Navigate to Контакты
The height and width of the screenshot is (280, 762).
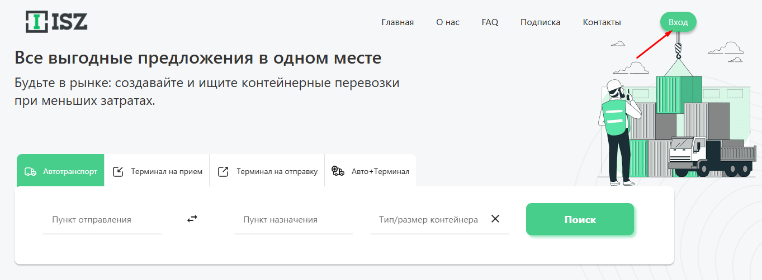click(x=602, y=22)
